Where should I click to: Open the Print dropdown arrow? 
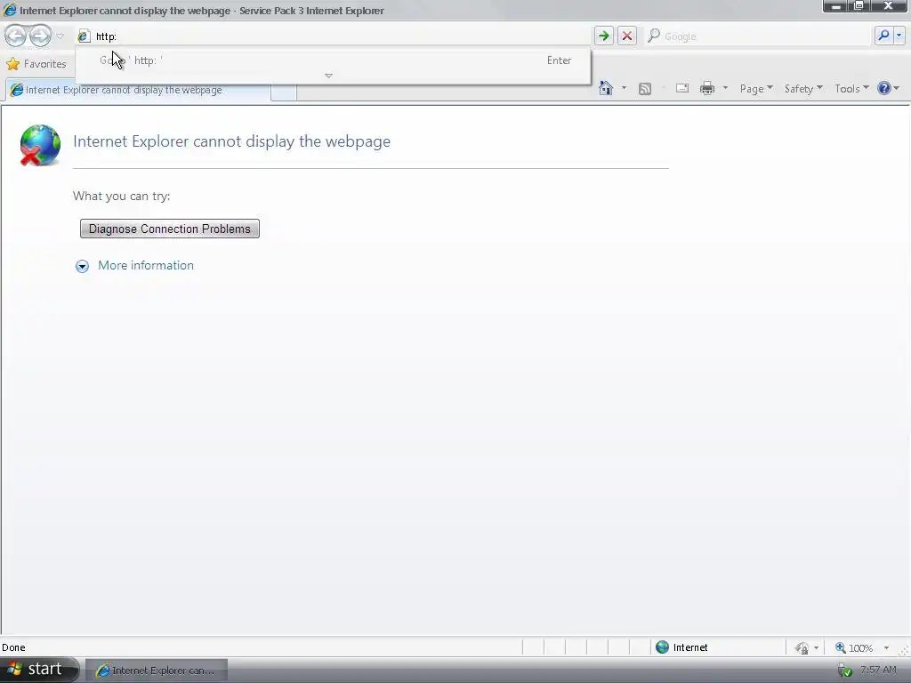(725, 88)
